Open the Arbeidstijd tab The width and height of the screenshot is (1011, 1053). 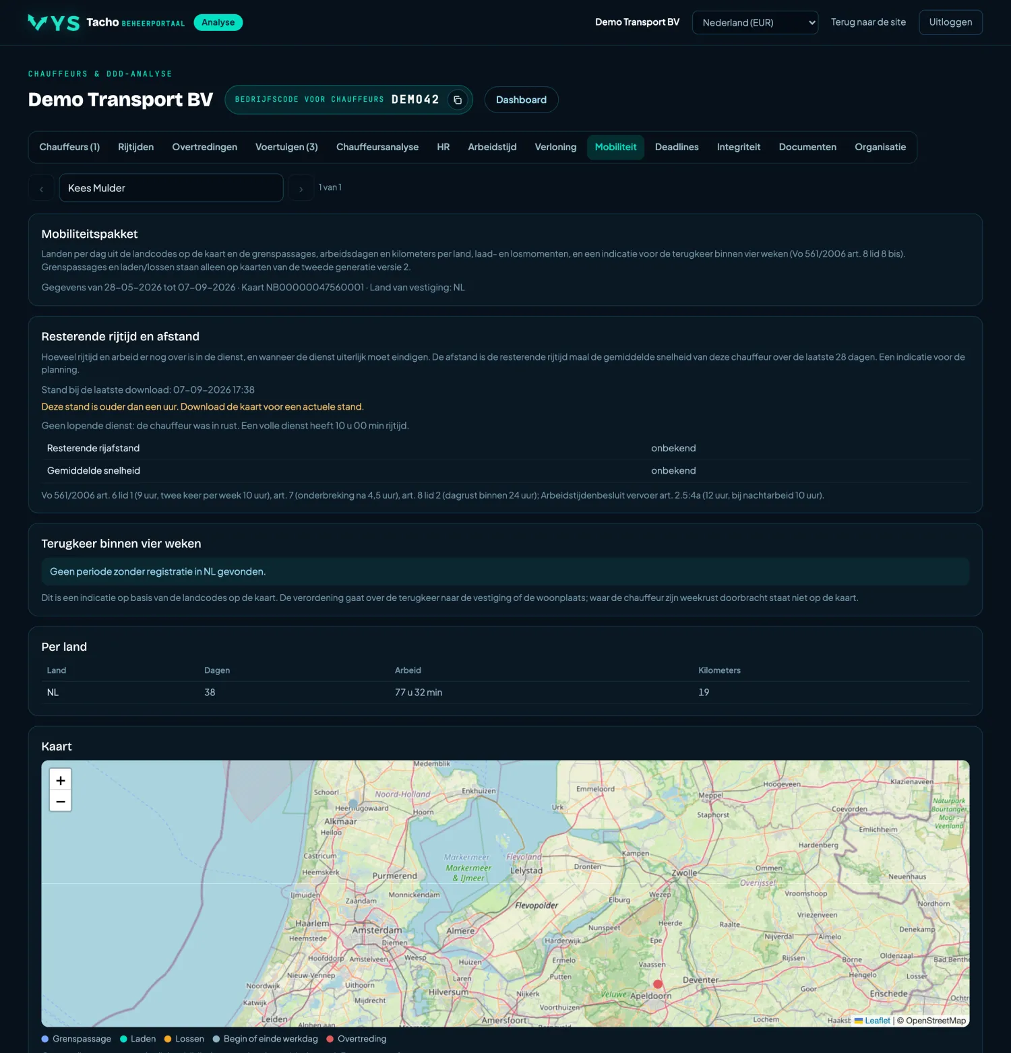[492, 147]
